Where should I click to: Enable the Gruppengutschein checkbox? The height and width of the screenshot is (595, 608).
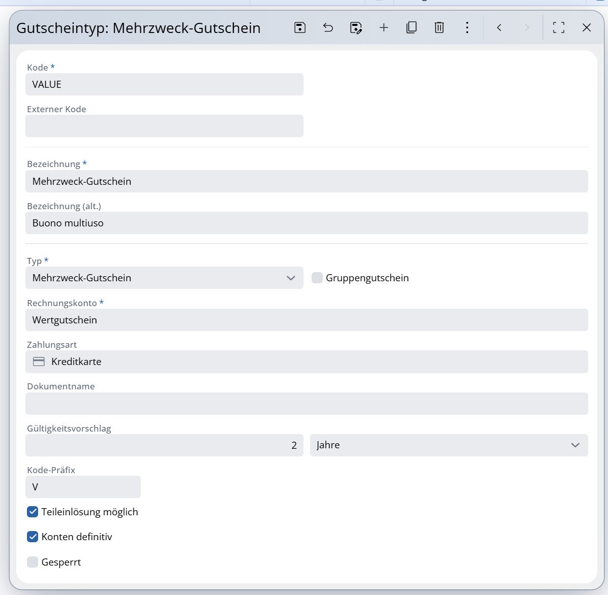[317, 278]
